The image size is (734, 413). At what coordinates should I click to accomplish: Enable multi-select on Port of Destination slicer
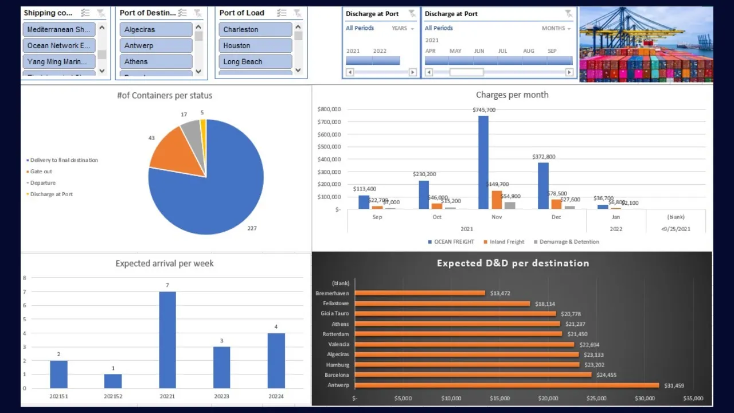[182, 13]
